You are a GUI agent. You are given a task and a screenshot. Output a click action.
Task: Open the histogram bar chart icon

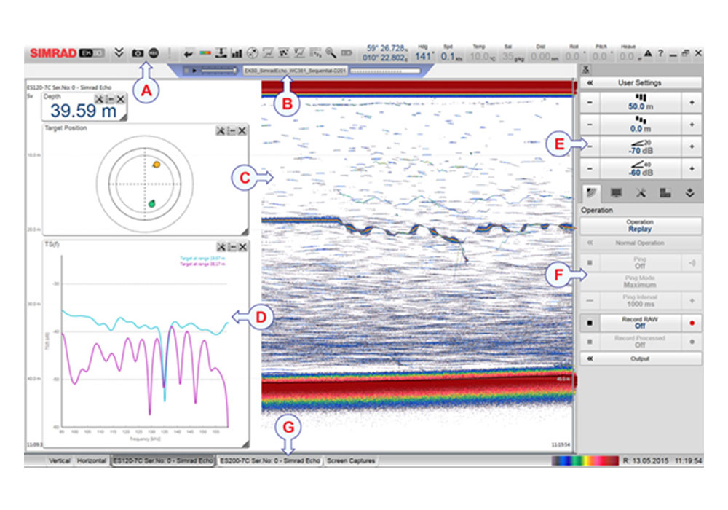[236, 53]
